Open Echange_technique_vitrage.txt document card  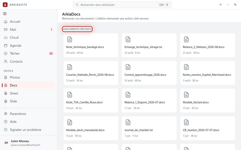pos(149,45)
